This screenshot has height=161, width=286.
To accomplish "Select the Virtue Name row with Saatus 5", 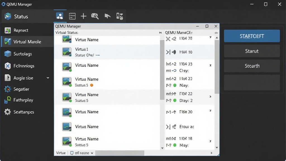I will coord(107,97).
